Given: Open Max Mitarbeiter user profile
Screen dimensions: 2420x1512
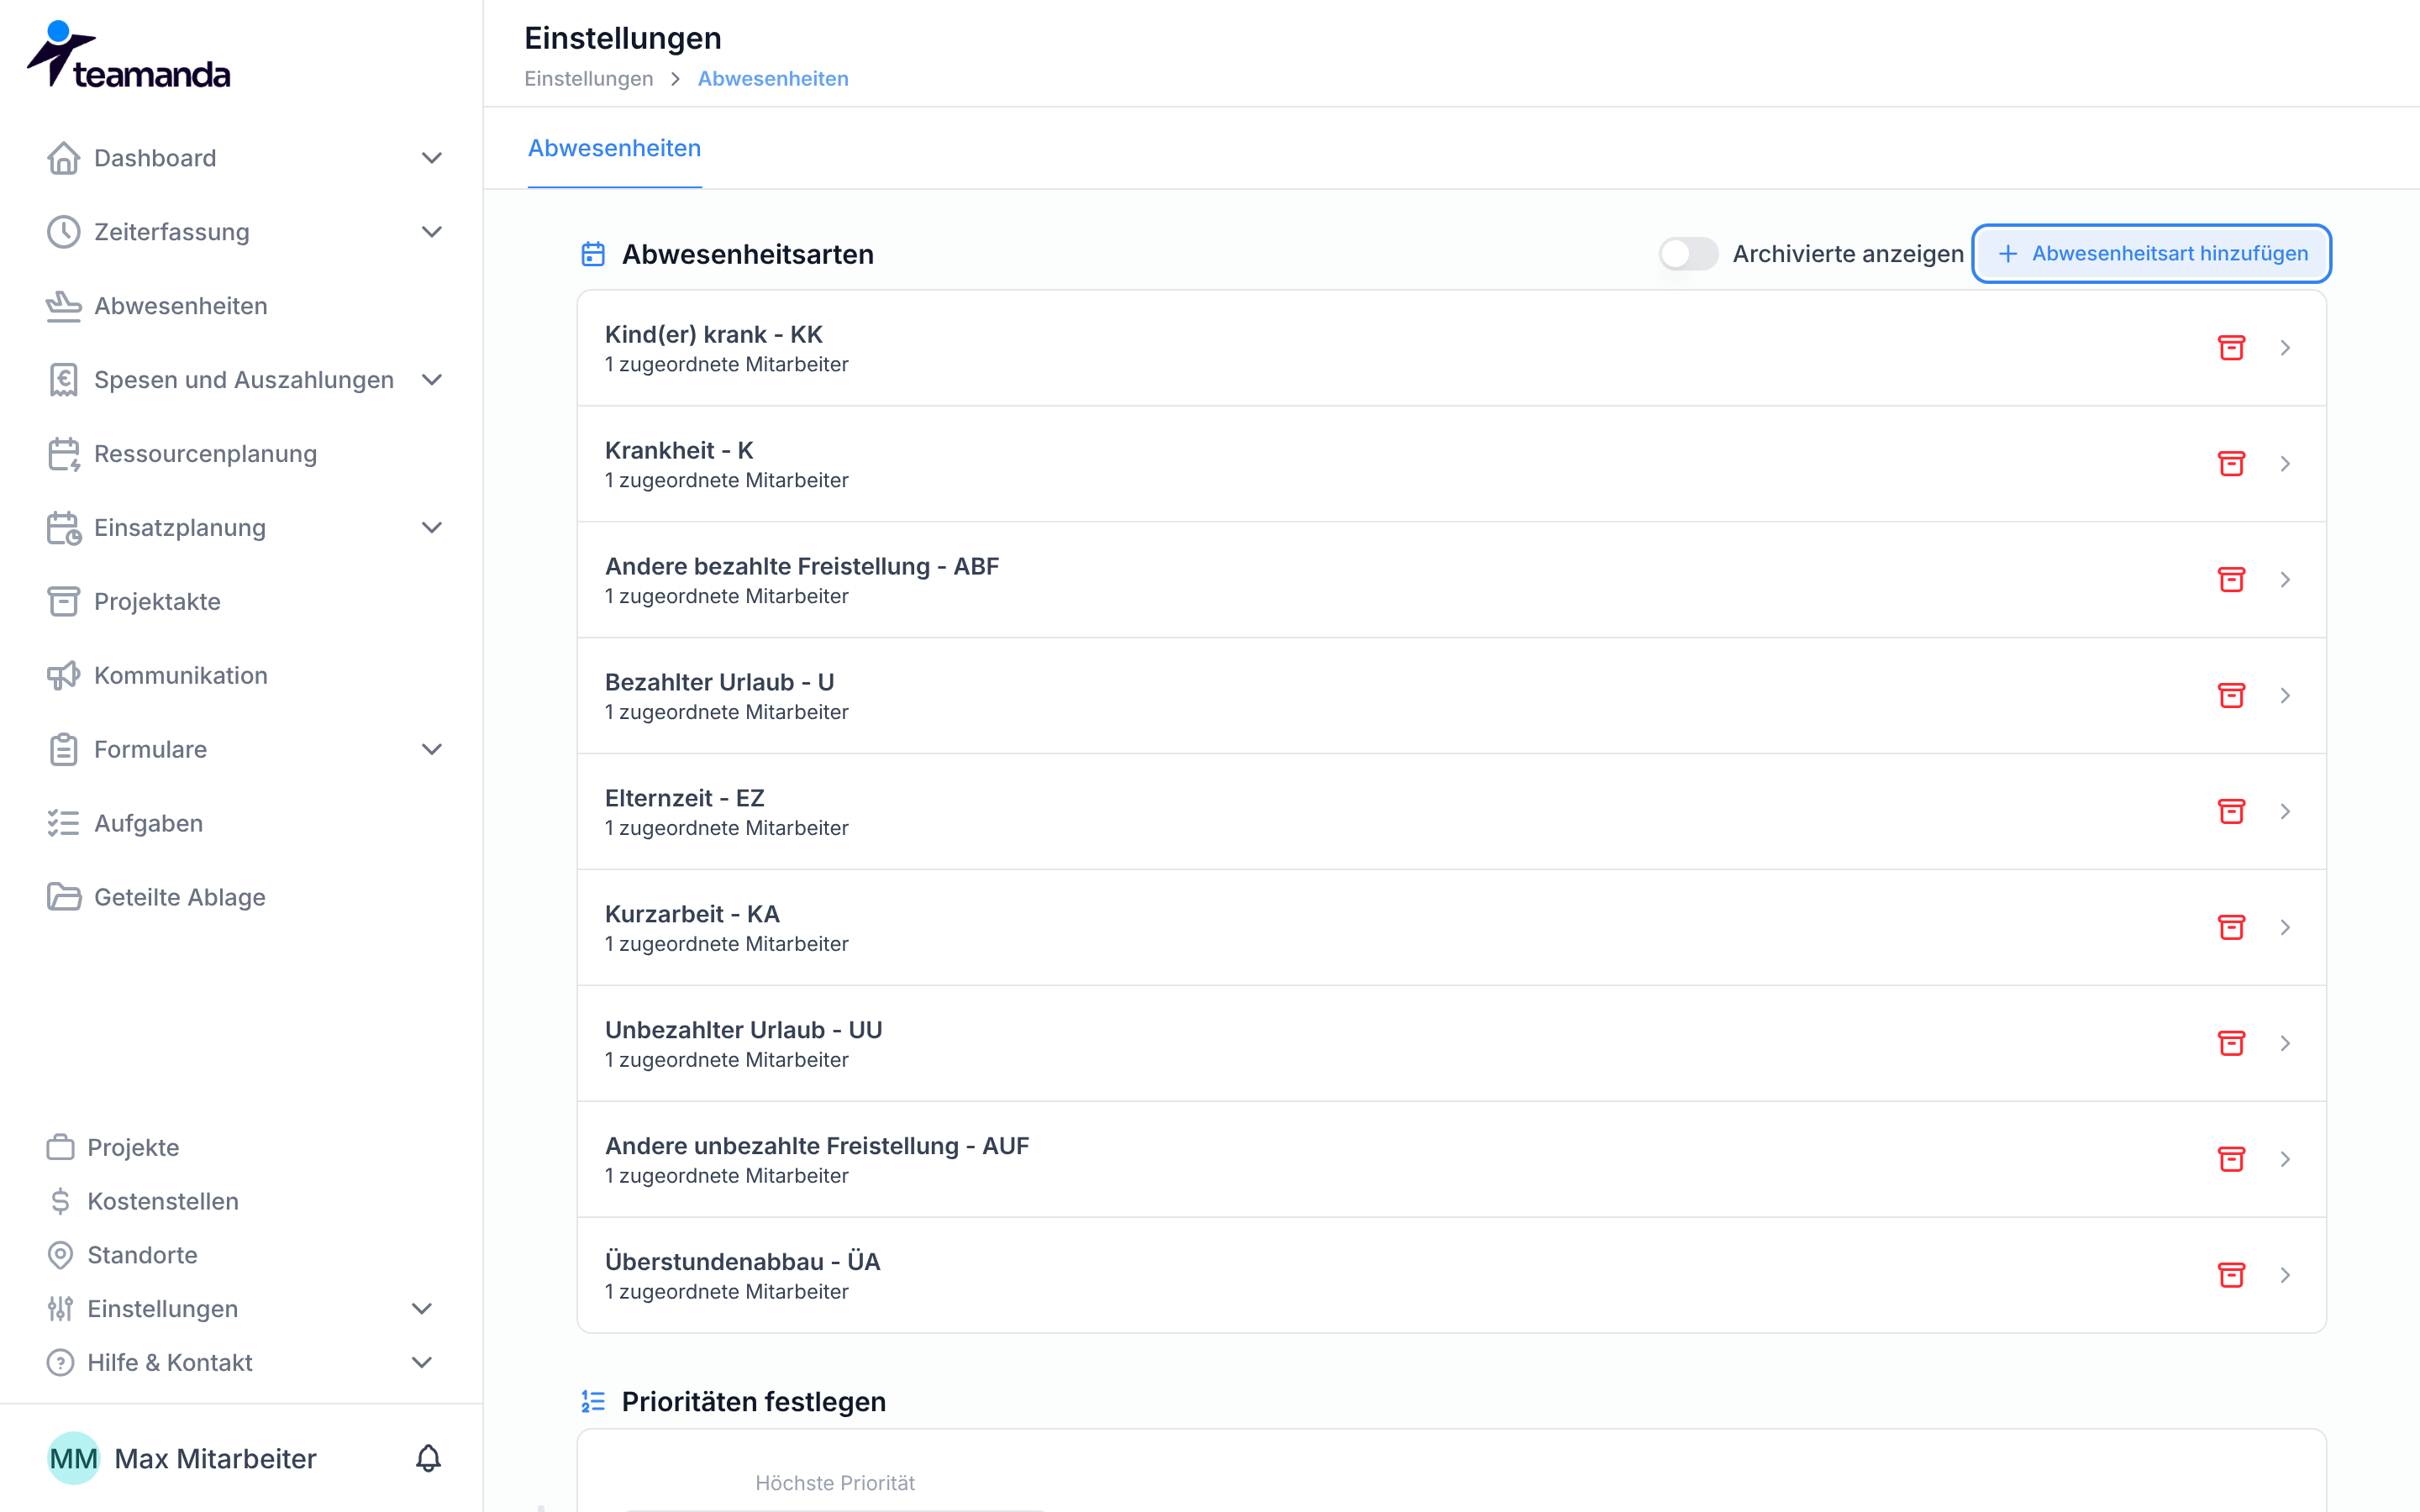Looking at the screenshot, I should click(x=182, y=1459).
